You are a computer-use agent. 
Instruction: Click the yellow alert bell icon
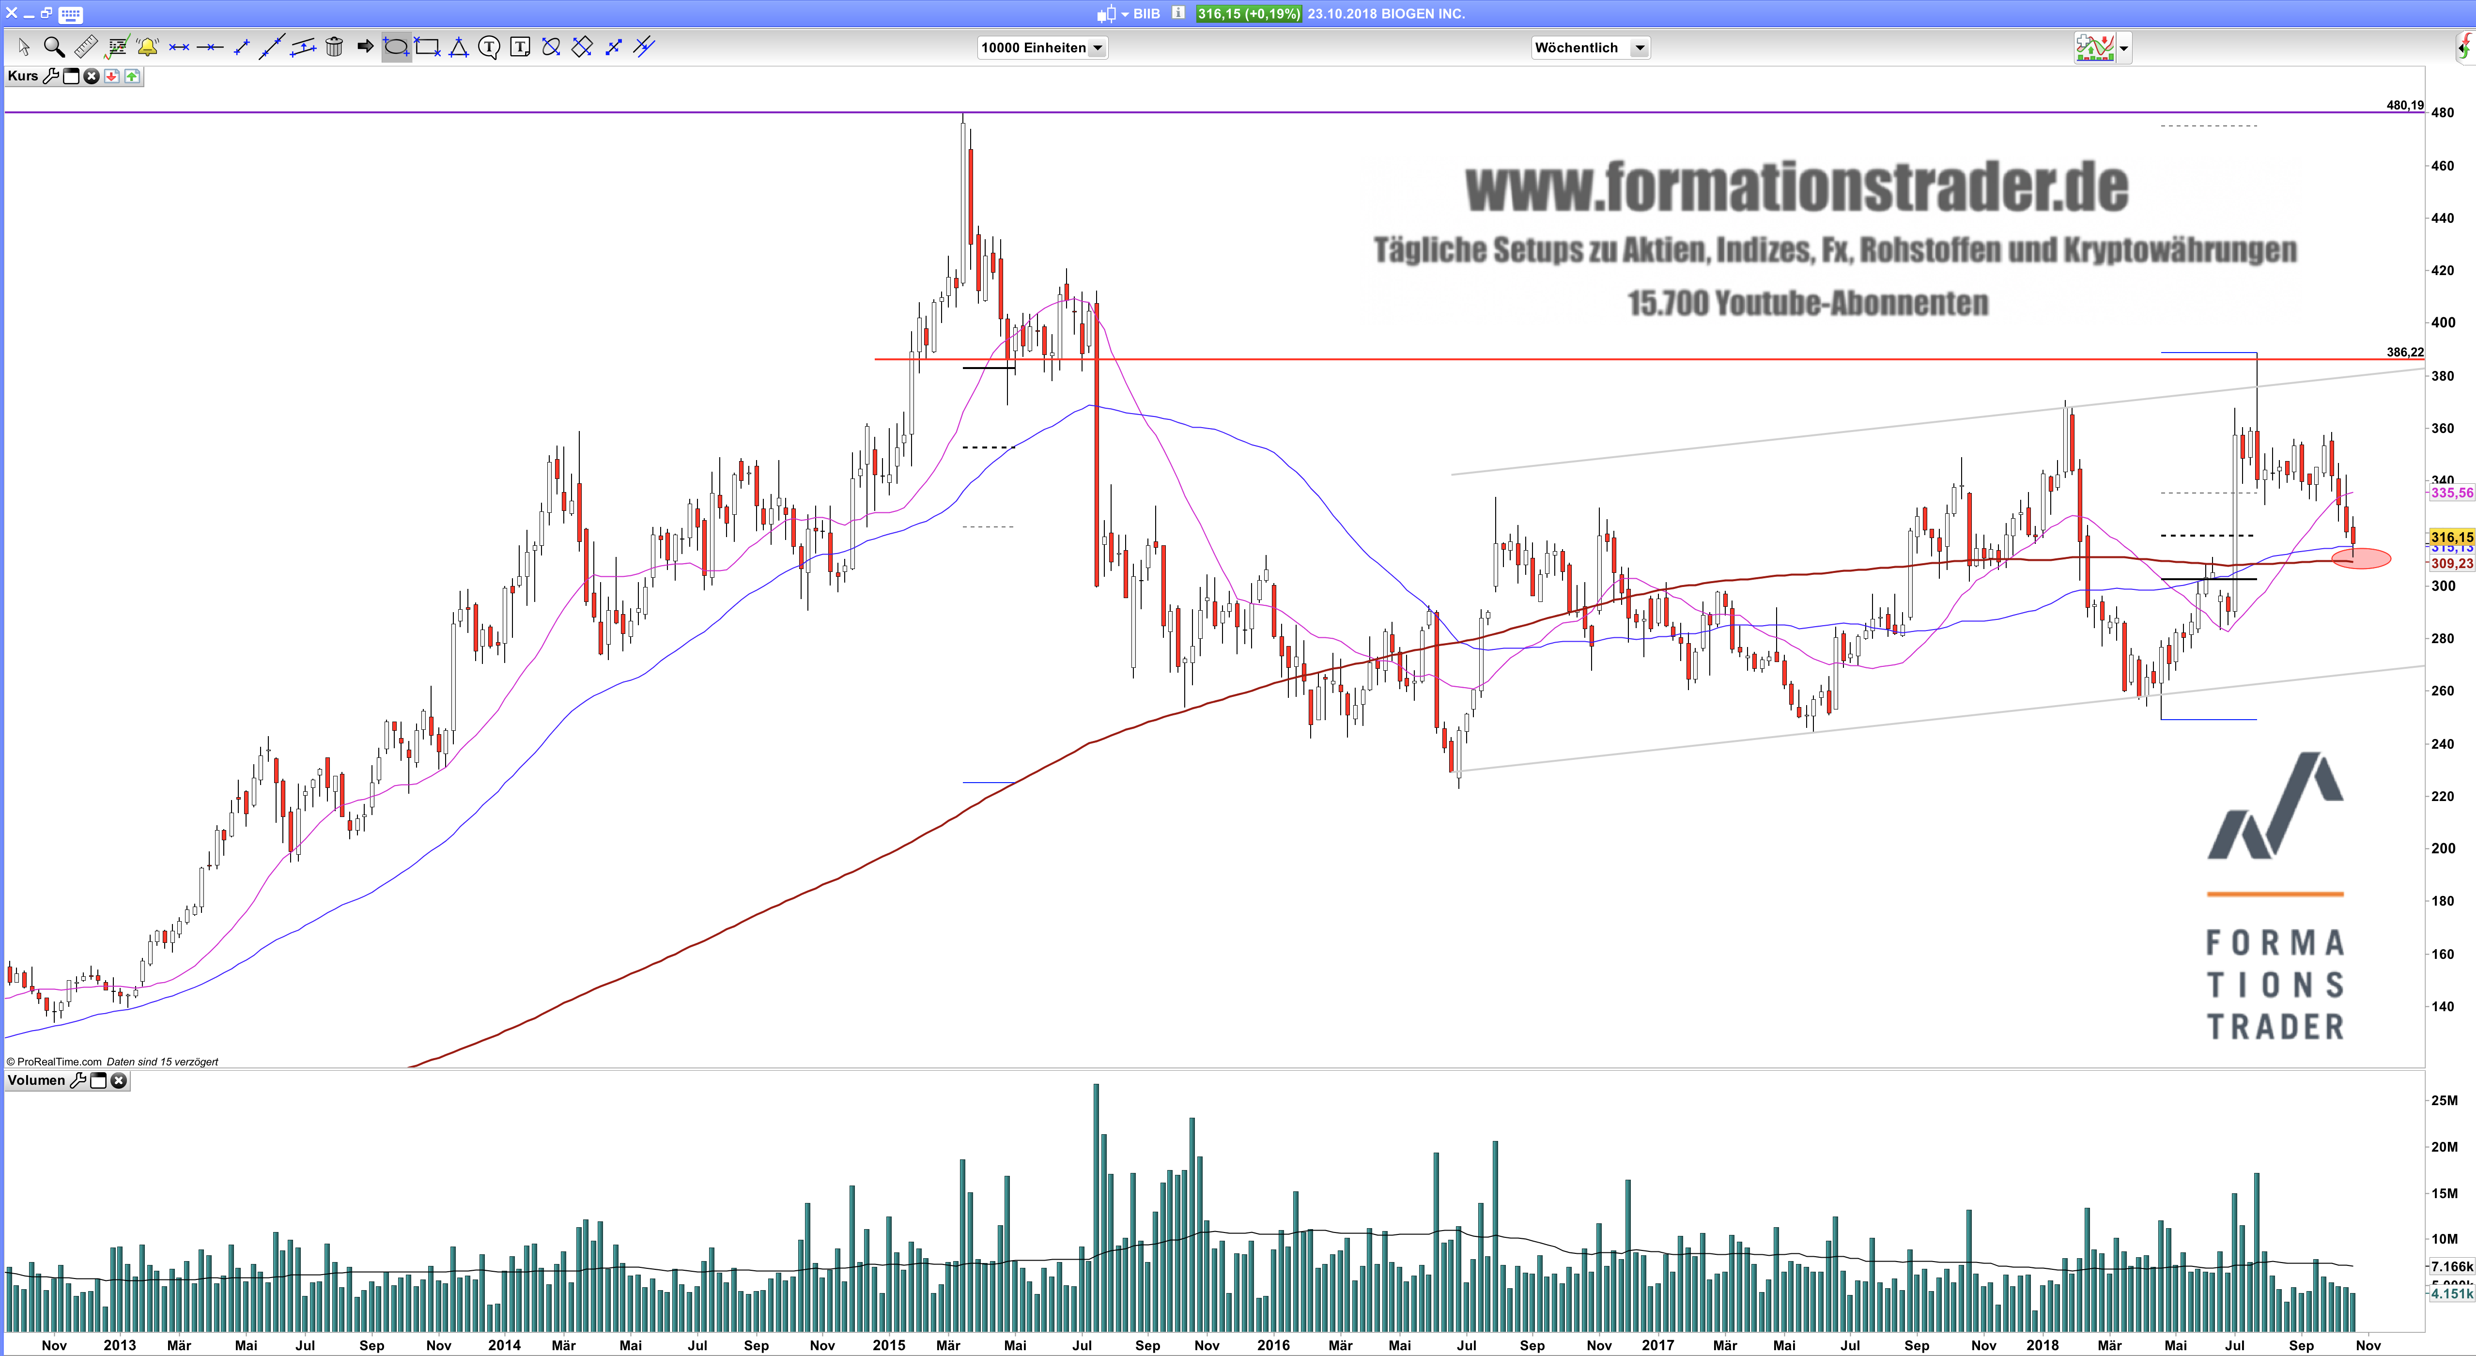point(147,47)
